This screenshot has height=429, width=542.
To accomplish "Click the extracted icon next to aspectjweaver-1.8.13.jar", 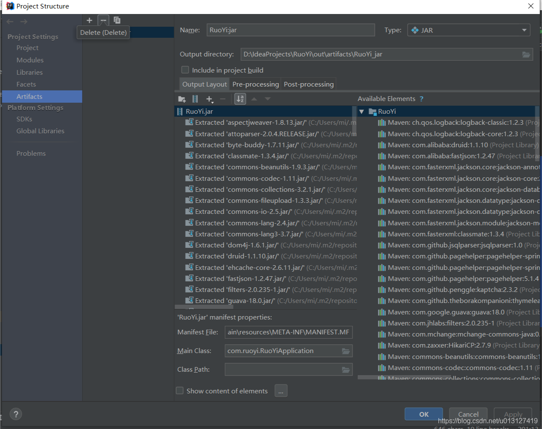I will pos(189,122).
